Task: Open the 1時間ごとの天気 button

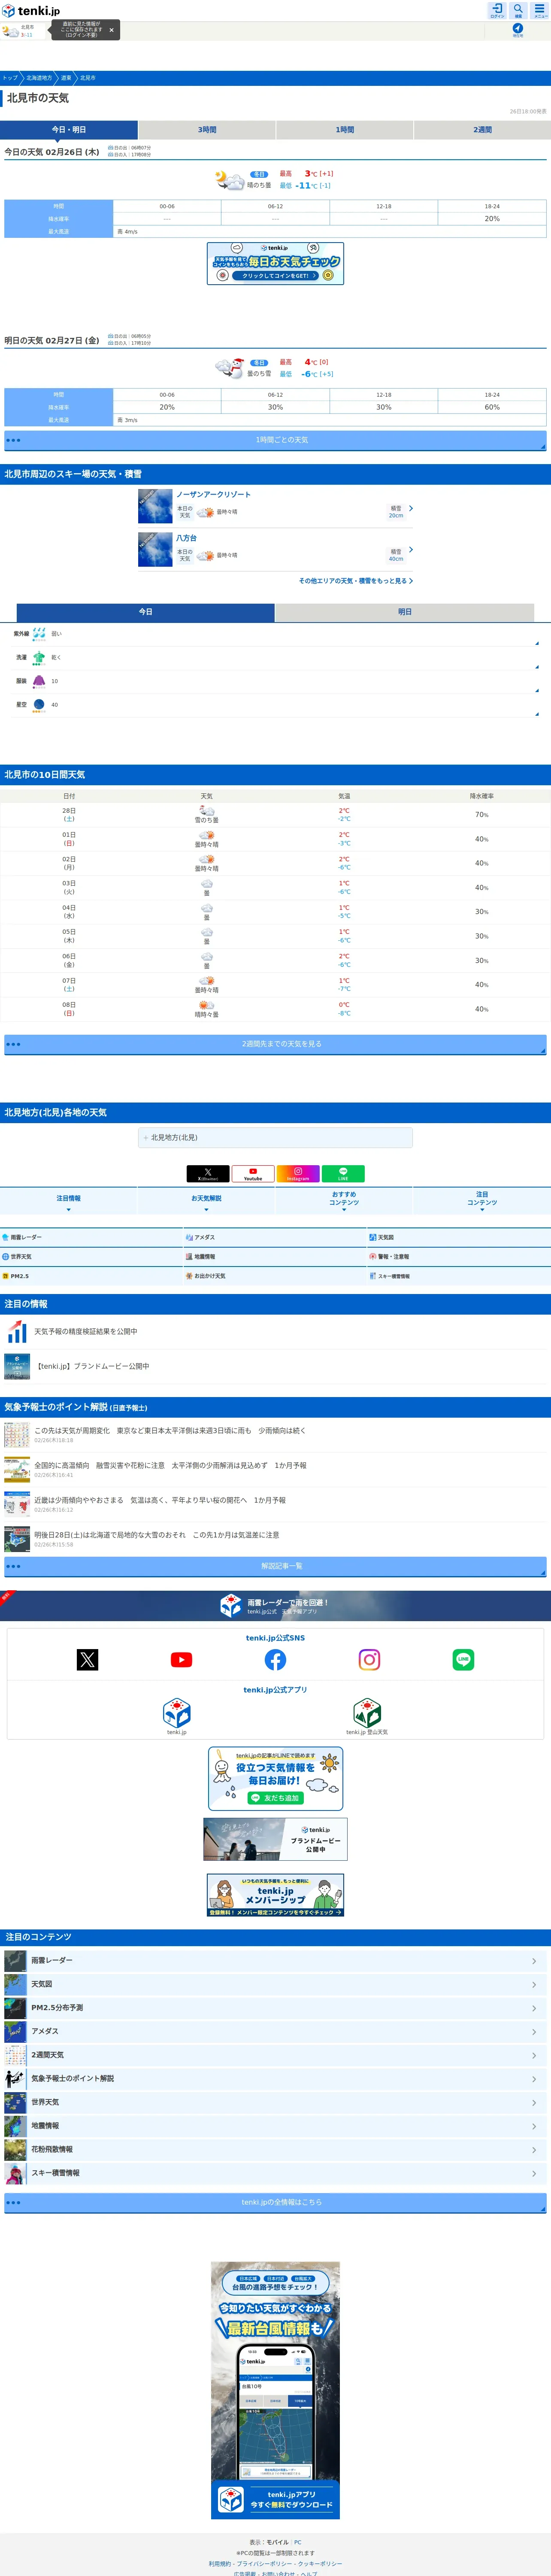Action: pos(275,440)
